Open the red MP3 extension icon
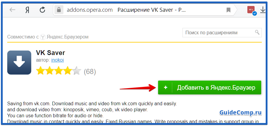The height and width of the screenshot is (126, 269). pos(251,10)
